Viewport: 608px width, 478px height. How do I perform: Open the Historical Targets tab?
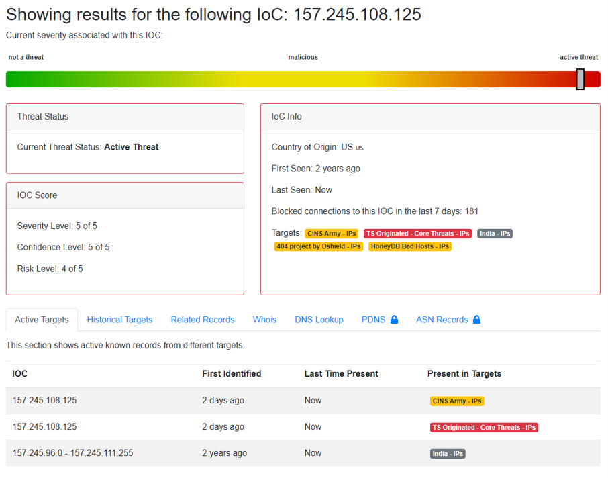(119, 320)
